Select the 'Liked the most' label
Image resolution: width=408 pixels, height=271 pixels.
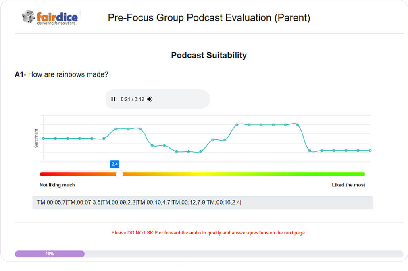[x=348, y=185]
